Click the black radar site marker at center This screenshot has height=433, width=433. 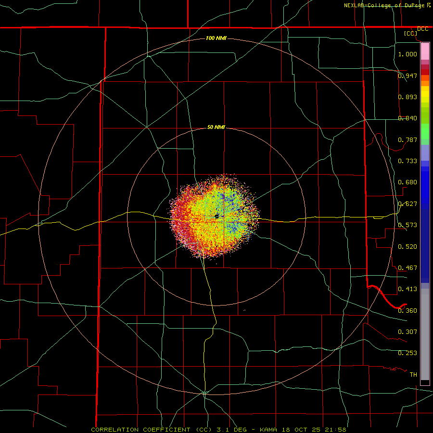217,216
